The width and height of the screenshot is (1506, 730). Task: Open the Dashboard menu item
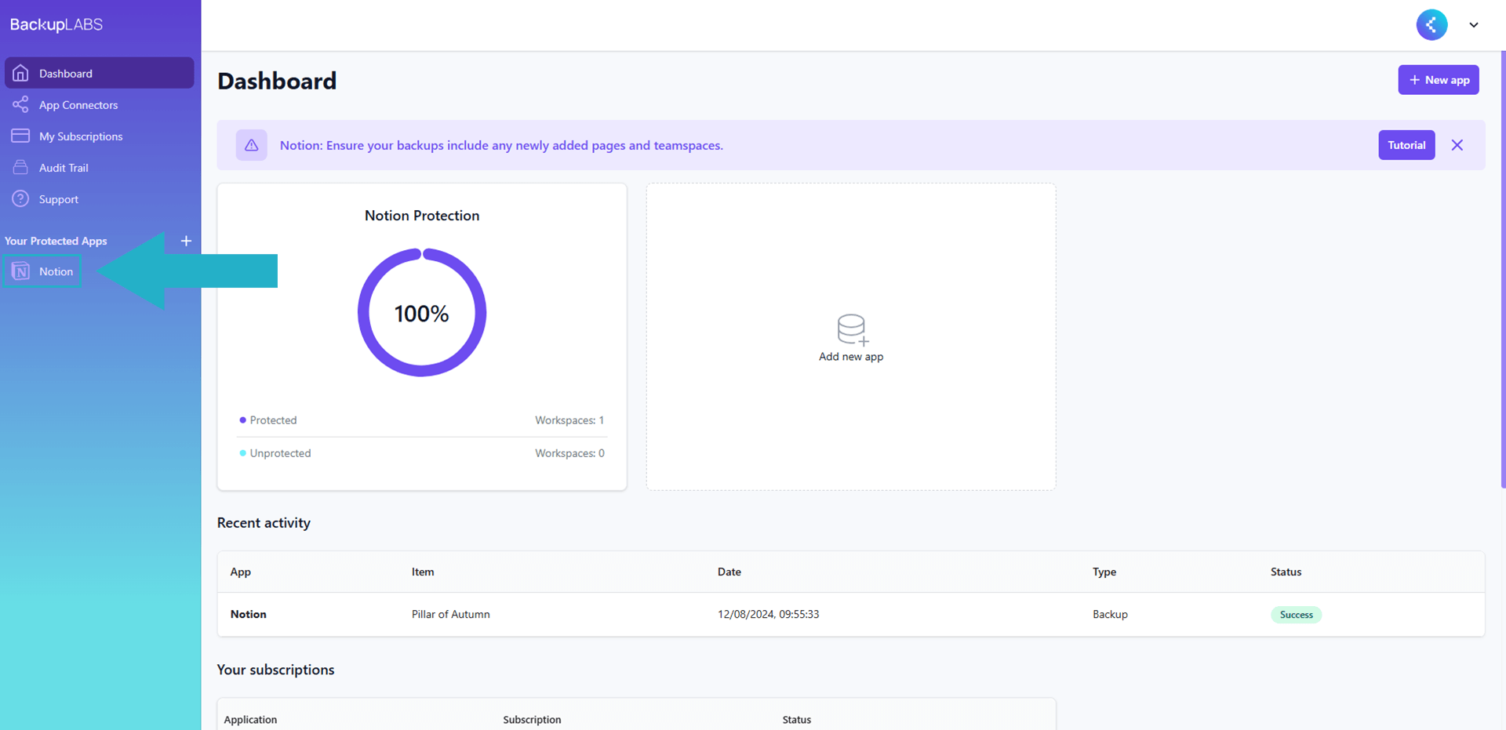[100, 73]
